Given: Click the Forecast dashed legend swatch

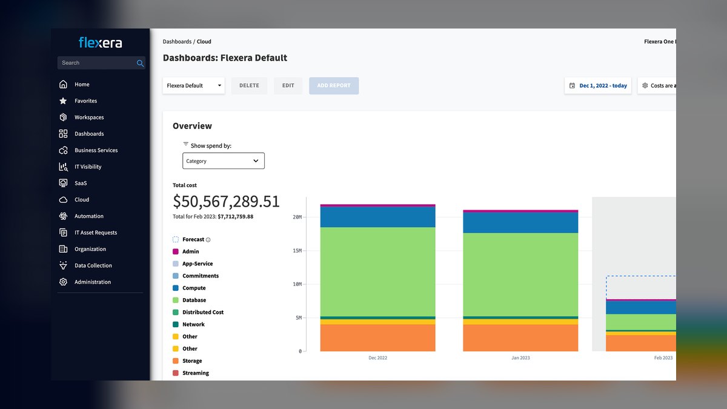Looking at the screenshot, I should tap(176, 239).
